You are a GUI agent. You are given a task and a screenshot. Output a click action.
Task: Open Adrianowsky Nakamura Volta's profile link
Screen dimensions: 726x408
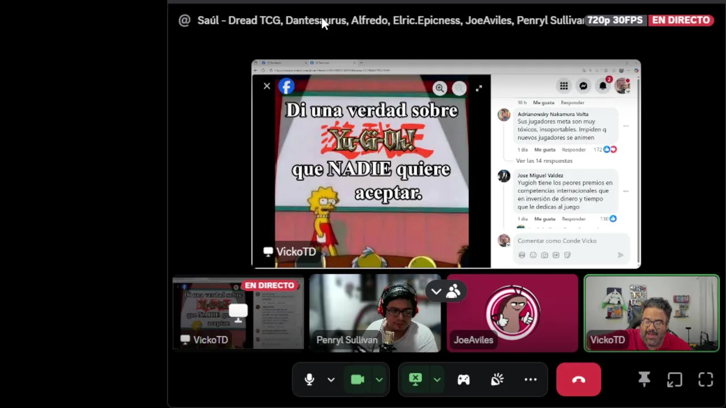tap(552, 114)
